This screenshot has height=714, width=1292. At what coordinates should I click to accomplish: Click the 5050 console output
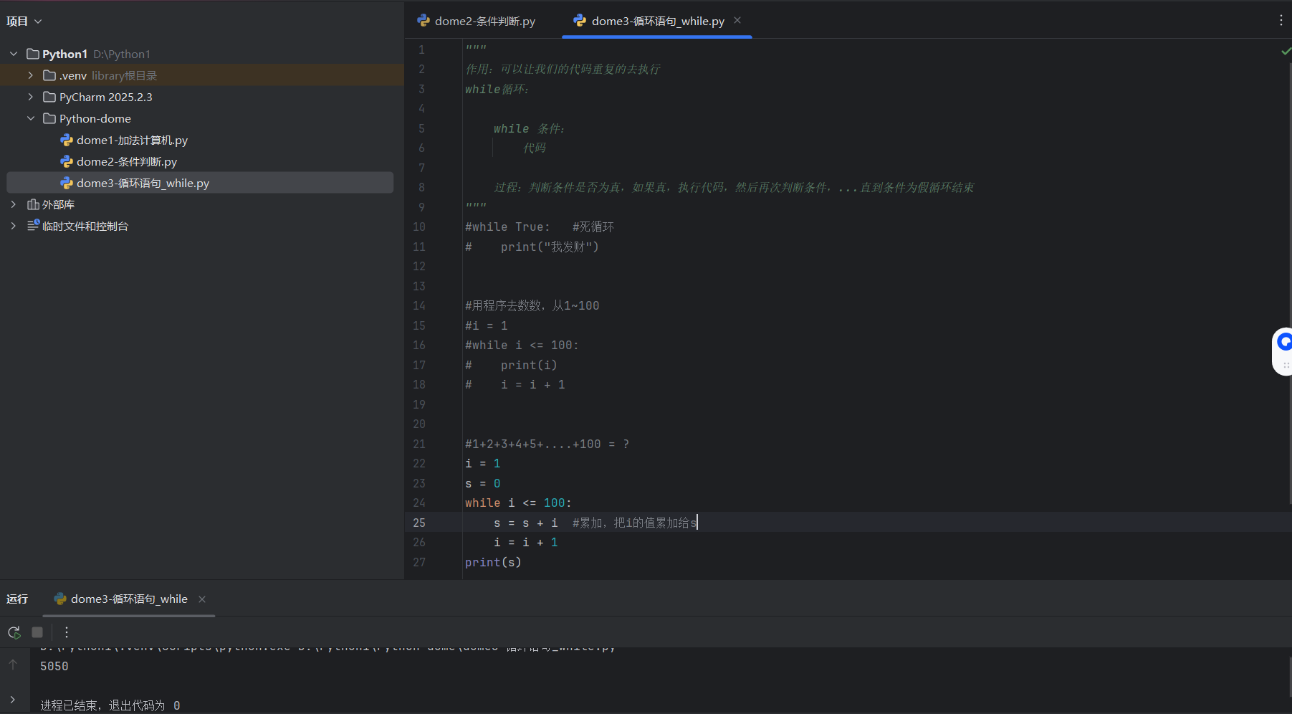[54, 666]
